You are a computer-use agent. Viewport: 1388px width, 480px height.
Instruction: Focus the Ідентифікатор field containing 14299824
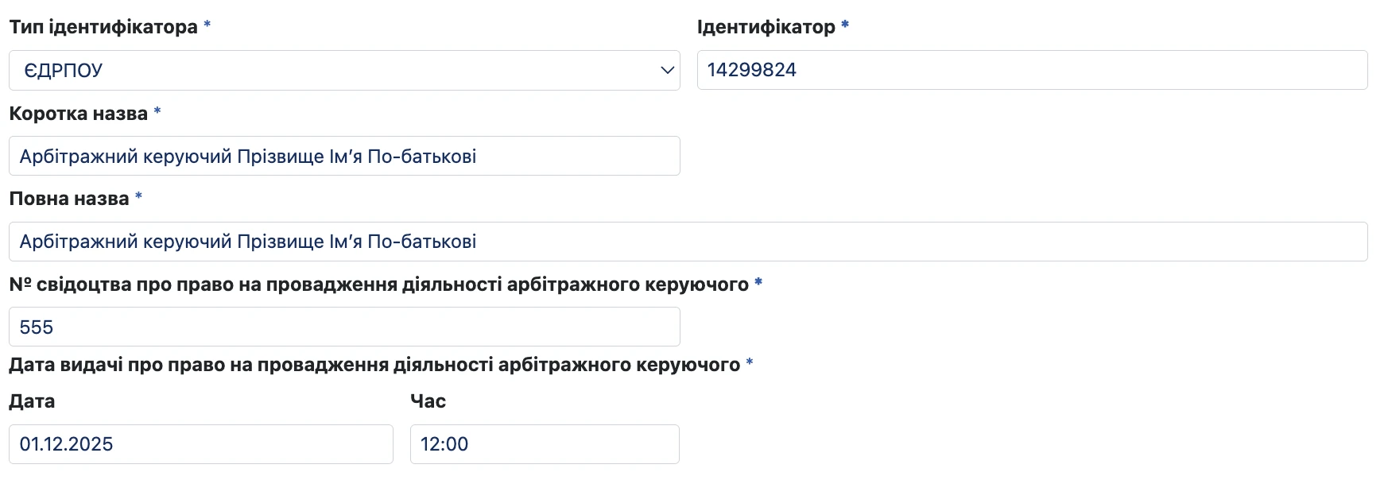click(1032, 70)
